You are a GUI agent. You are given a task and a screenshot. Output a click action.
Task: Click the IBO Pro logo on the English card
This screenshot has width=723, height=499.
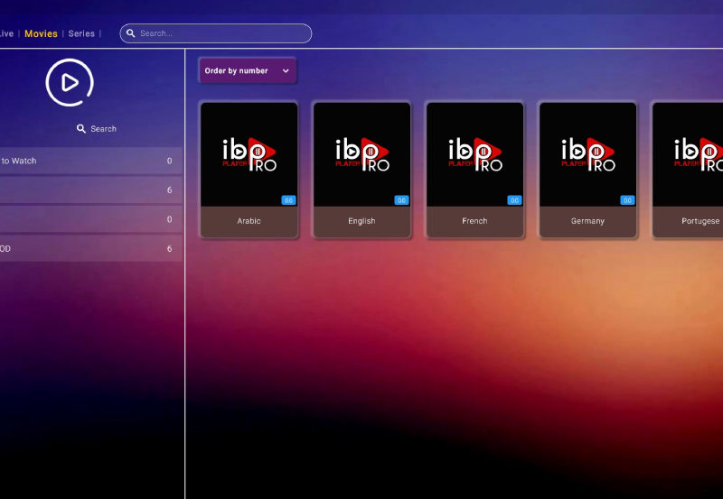(361, 154)
